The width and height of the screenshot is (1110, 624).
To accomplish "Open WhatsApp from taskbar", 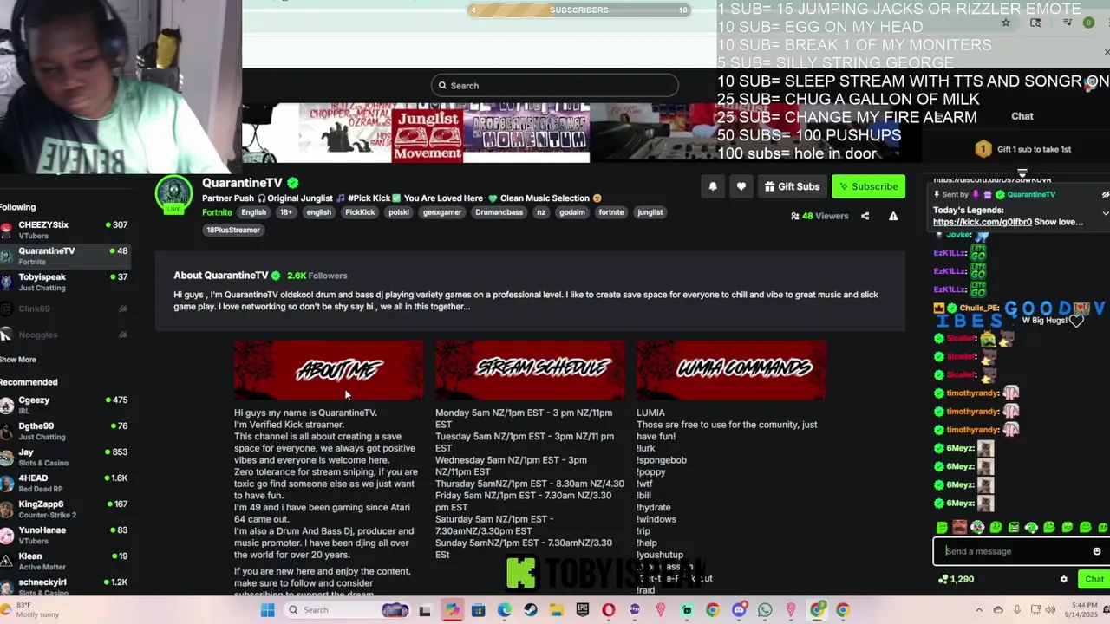I will [x=764, y=610].
